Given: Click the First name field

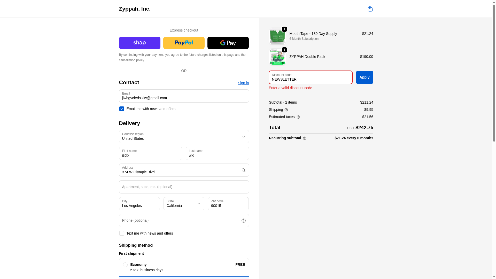Looking at the screenshot, I should [x=150, y=153].
